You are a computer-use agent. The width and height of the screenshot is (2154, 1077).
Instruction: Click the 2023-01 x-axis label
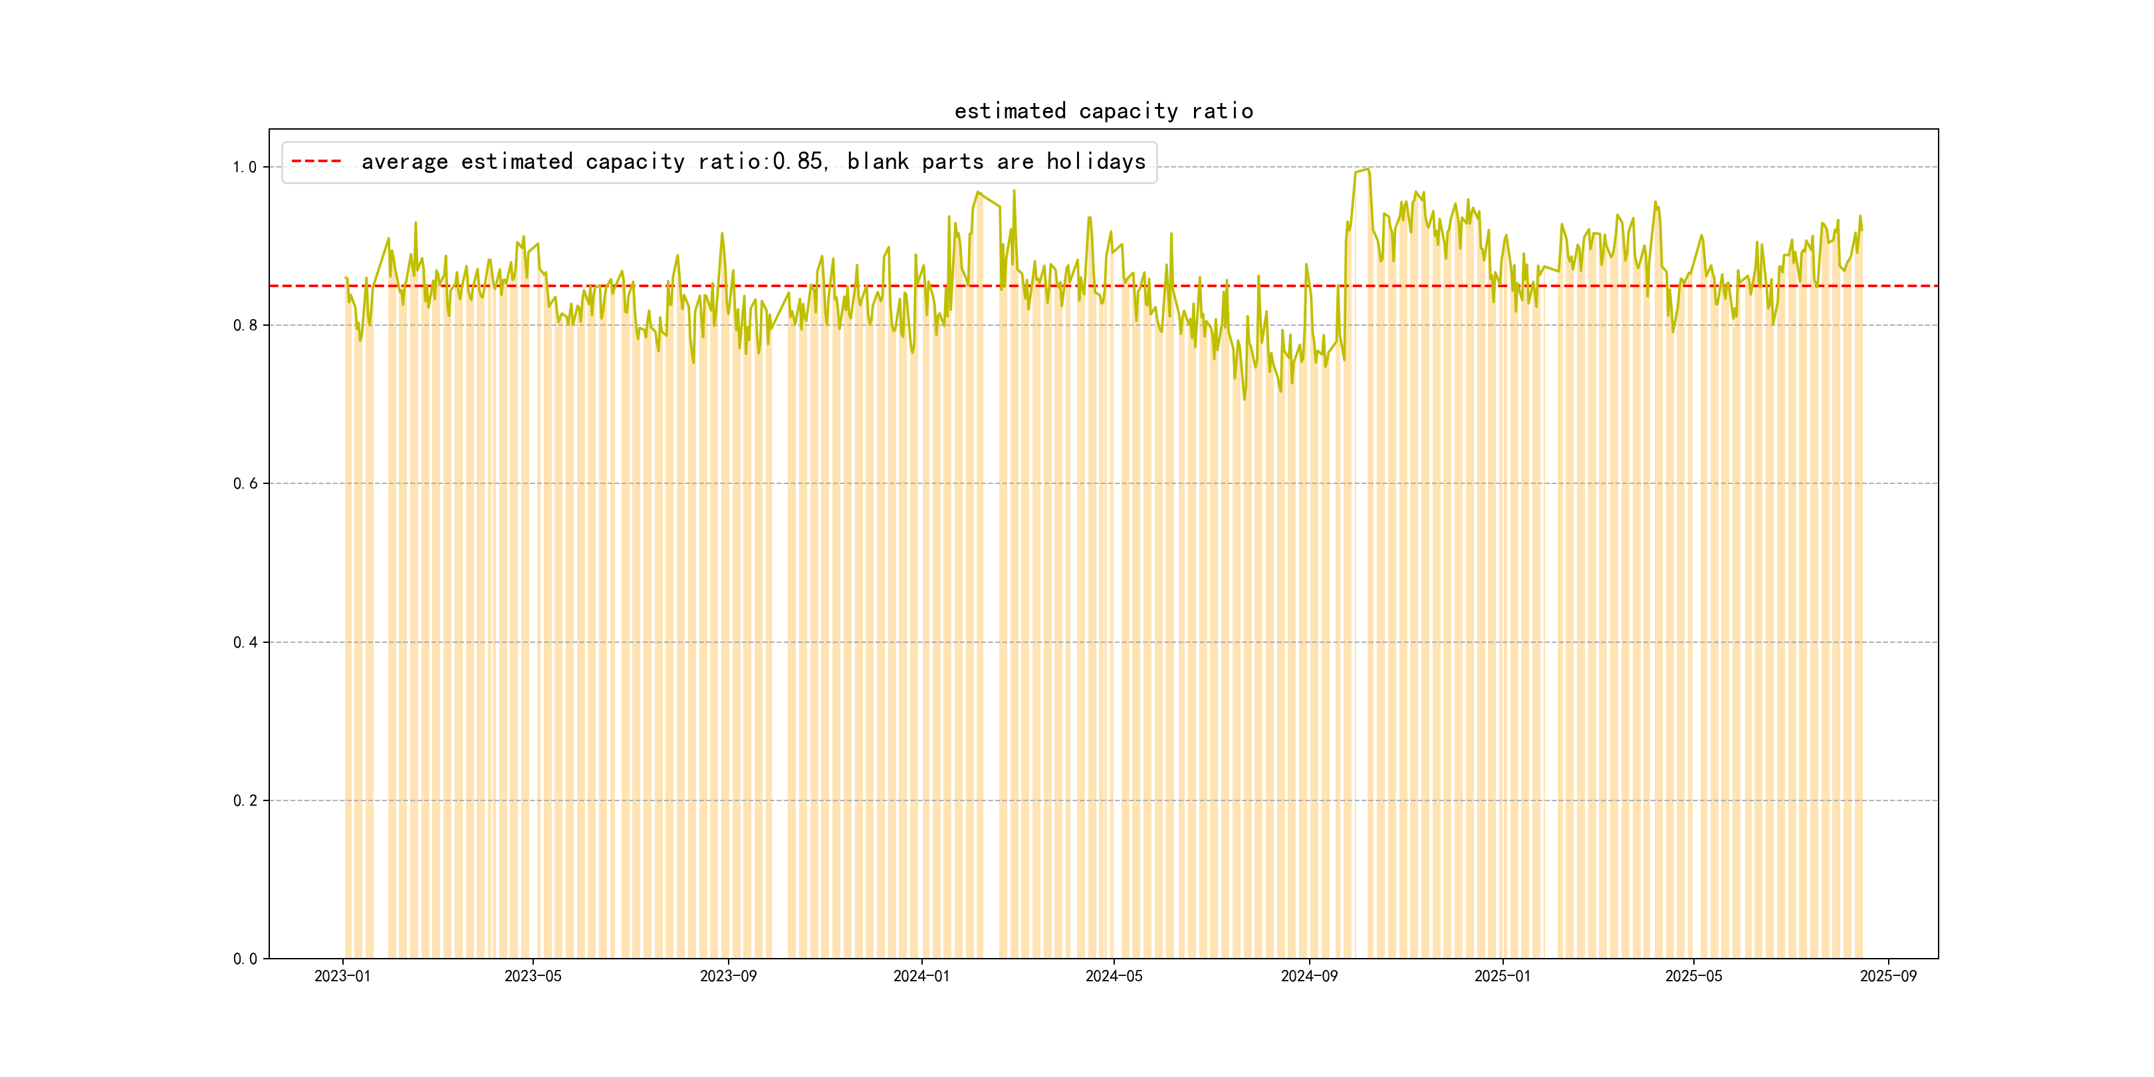pyautogui.click(x=342, y=976)
